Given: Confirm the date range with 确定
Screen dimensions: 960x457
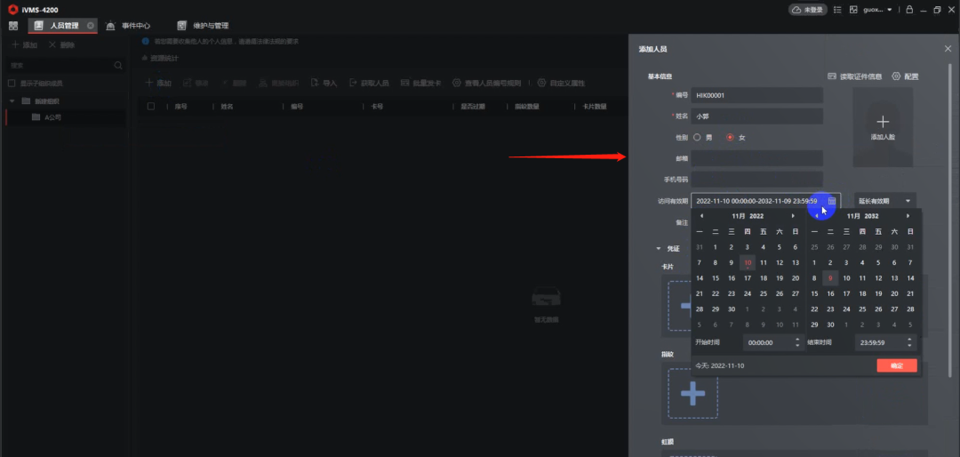Looking at the screenshot, I should click(x=896, y=365).
